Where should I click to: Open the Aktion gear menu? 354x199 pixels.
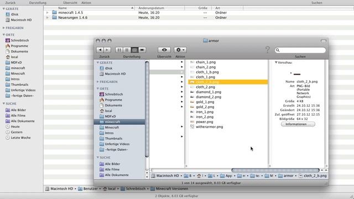(180, 50)
